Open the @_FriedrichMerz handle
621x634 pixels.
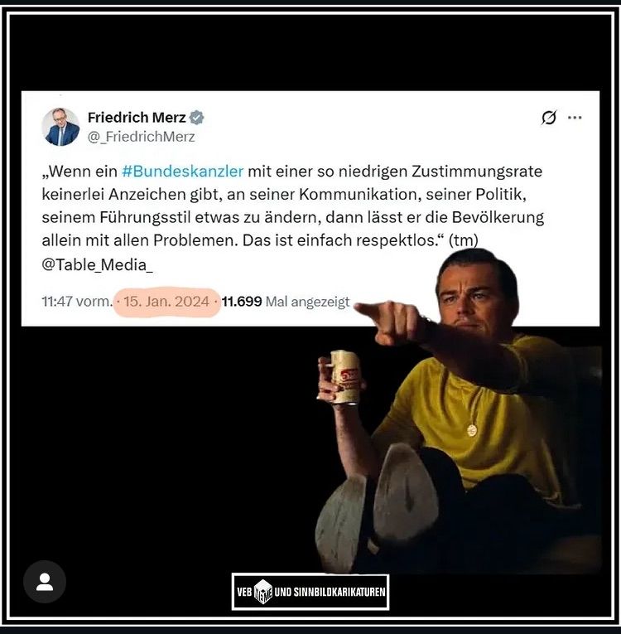tap(142, 137)
